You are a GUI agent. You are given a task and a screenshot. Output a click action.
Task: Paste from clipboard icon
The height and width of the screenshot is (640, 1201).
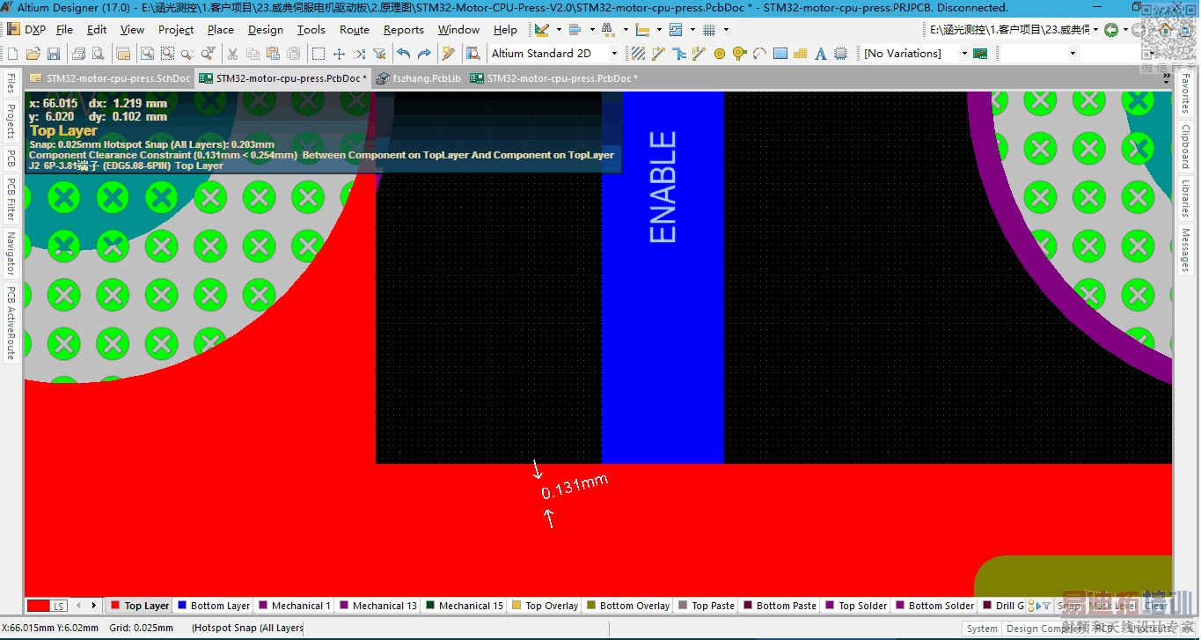pos(273,54)
